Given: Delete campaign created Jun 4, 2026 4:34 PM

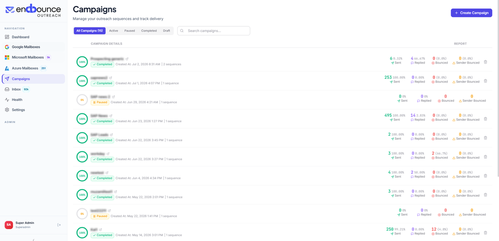Looking at the screenshot, I should coord(486,176).
